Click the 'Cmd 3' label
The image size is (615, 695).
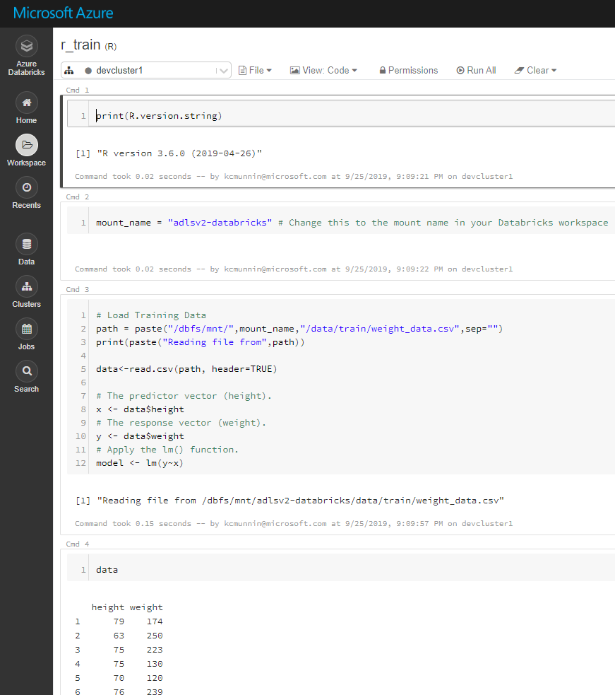78,289
